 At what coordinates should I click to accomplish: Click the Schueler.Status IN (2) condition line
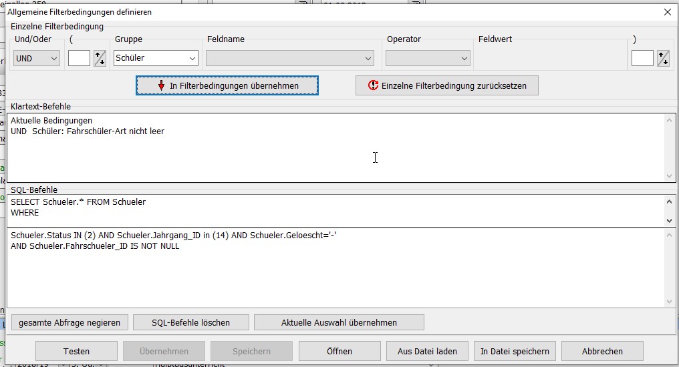pyautogui.click(x=173, y=235)
